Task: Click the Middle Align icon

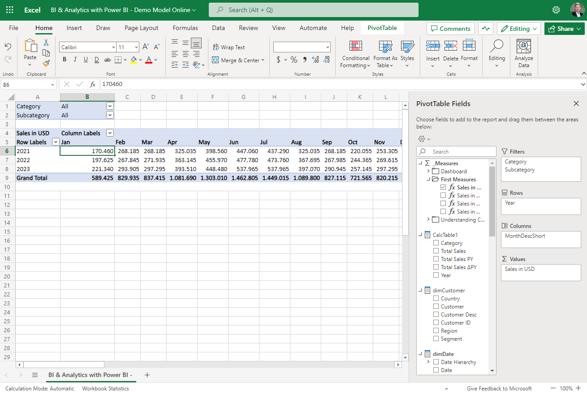Action: point(186,43)
